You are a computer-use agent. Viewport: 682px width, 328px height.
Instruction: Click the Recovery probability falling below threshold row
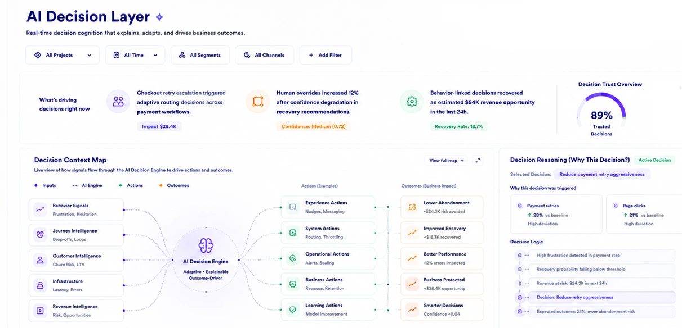[603, 269]
